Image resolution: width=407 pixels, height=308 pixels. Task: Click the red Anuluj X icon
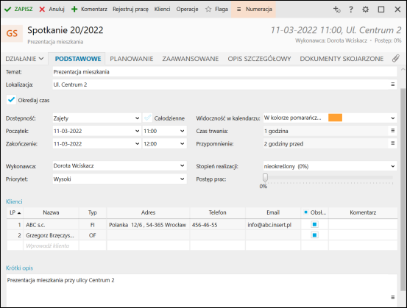coord(42,10)
